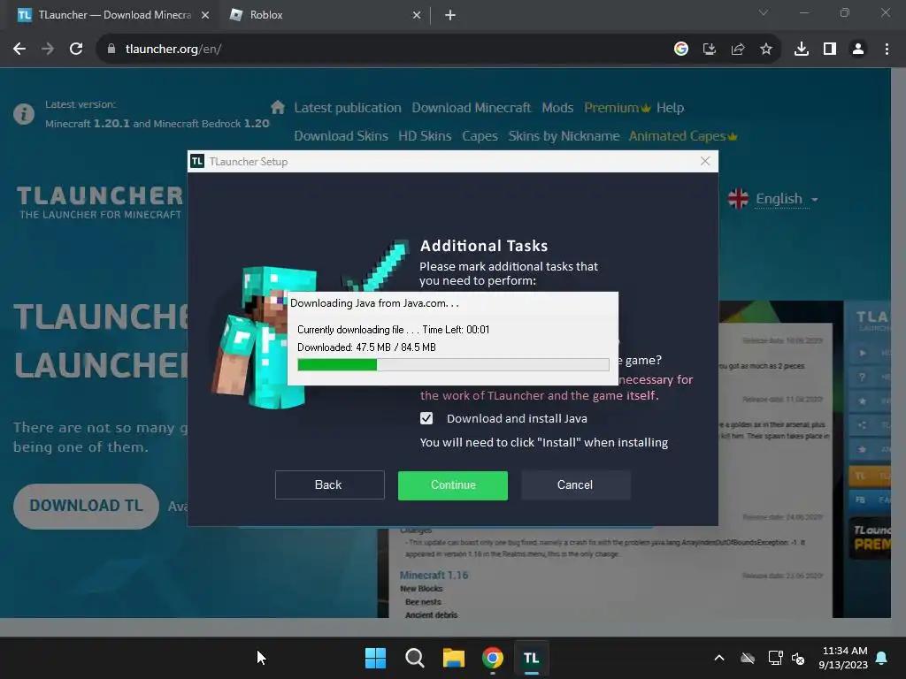Click the OneDrive cloud tray icon
The height and width of the screenshot is (679, 906).
[748, 658]
